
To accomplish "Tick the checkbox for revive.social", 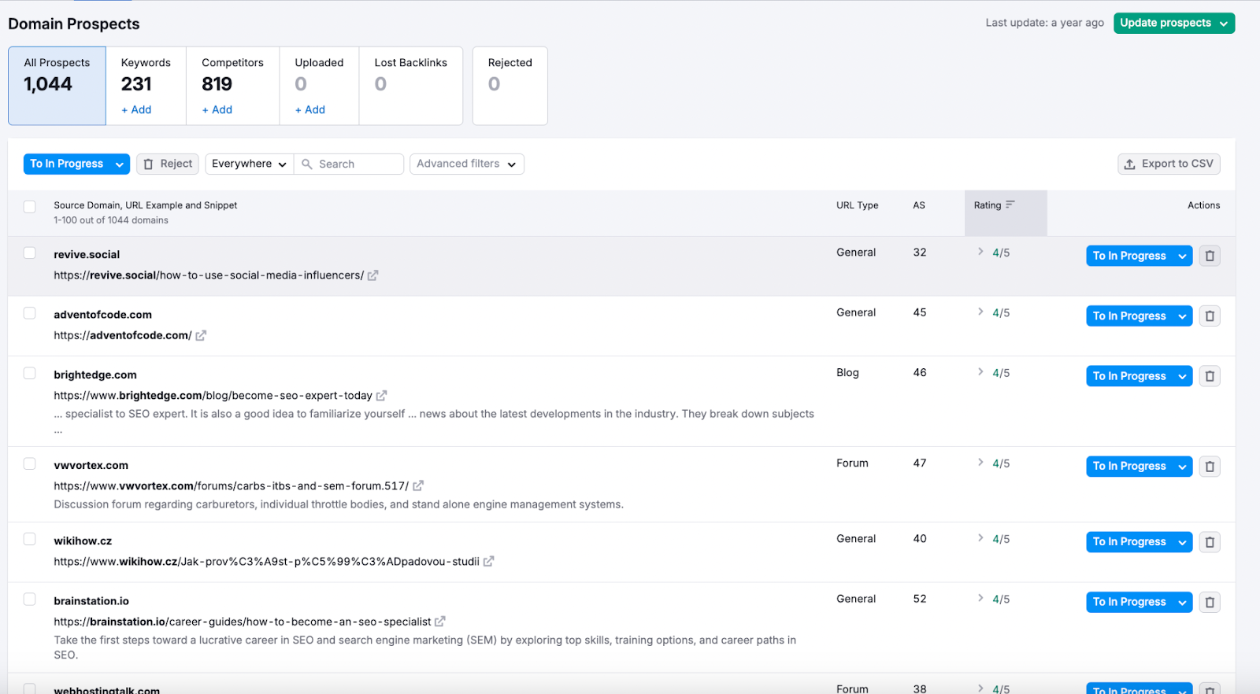I will [x=30, y=253].
